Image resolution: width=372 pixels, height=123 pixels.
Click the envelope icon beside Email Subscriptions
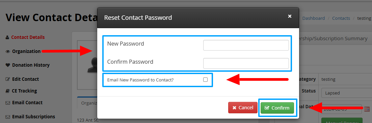(x=8, y=117)
